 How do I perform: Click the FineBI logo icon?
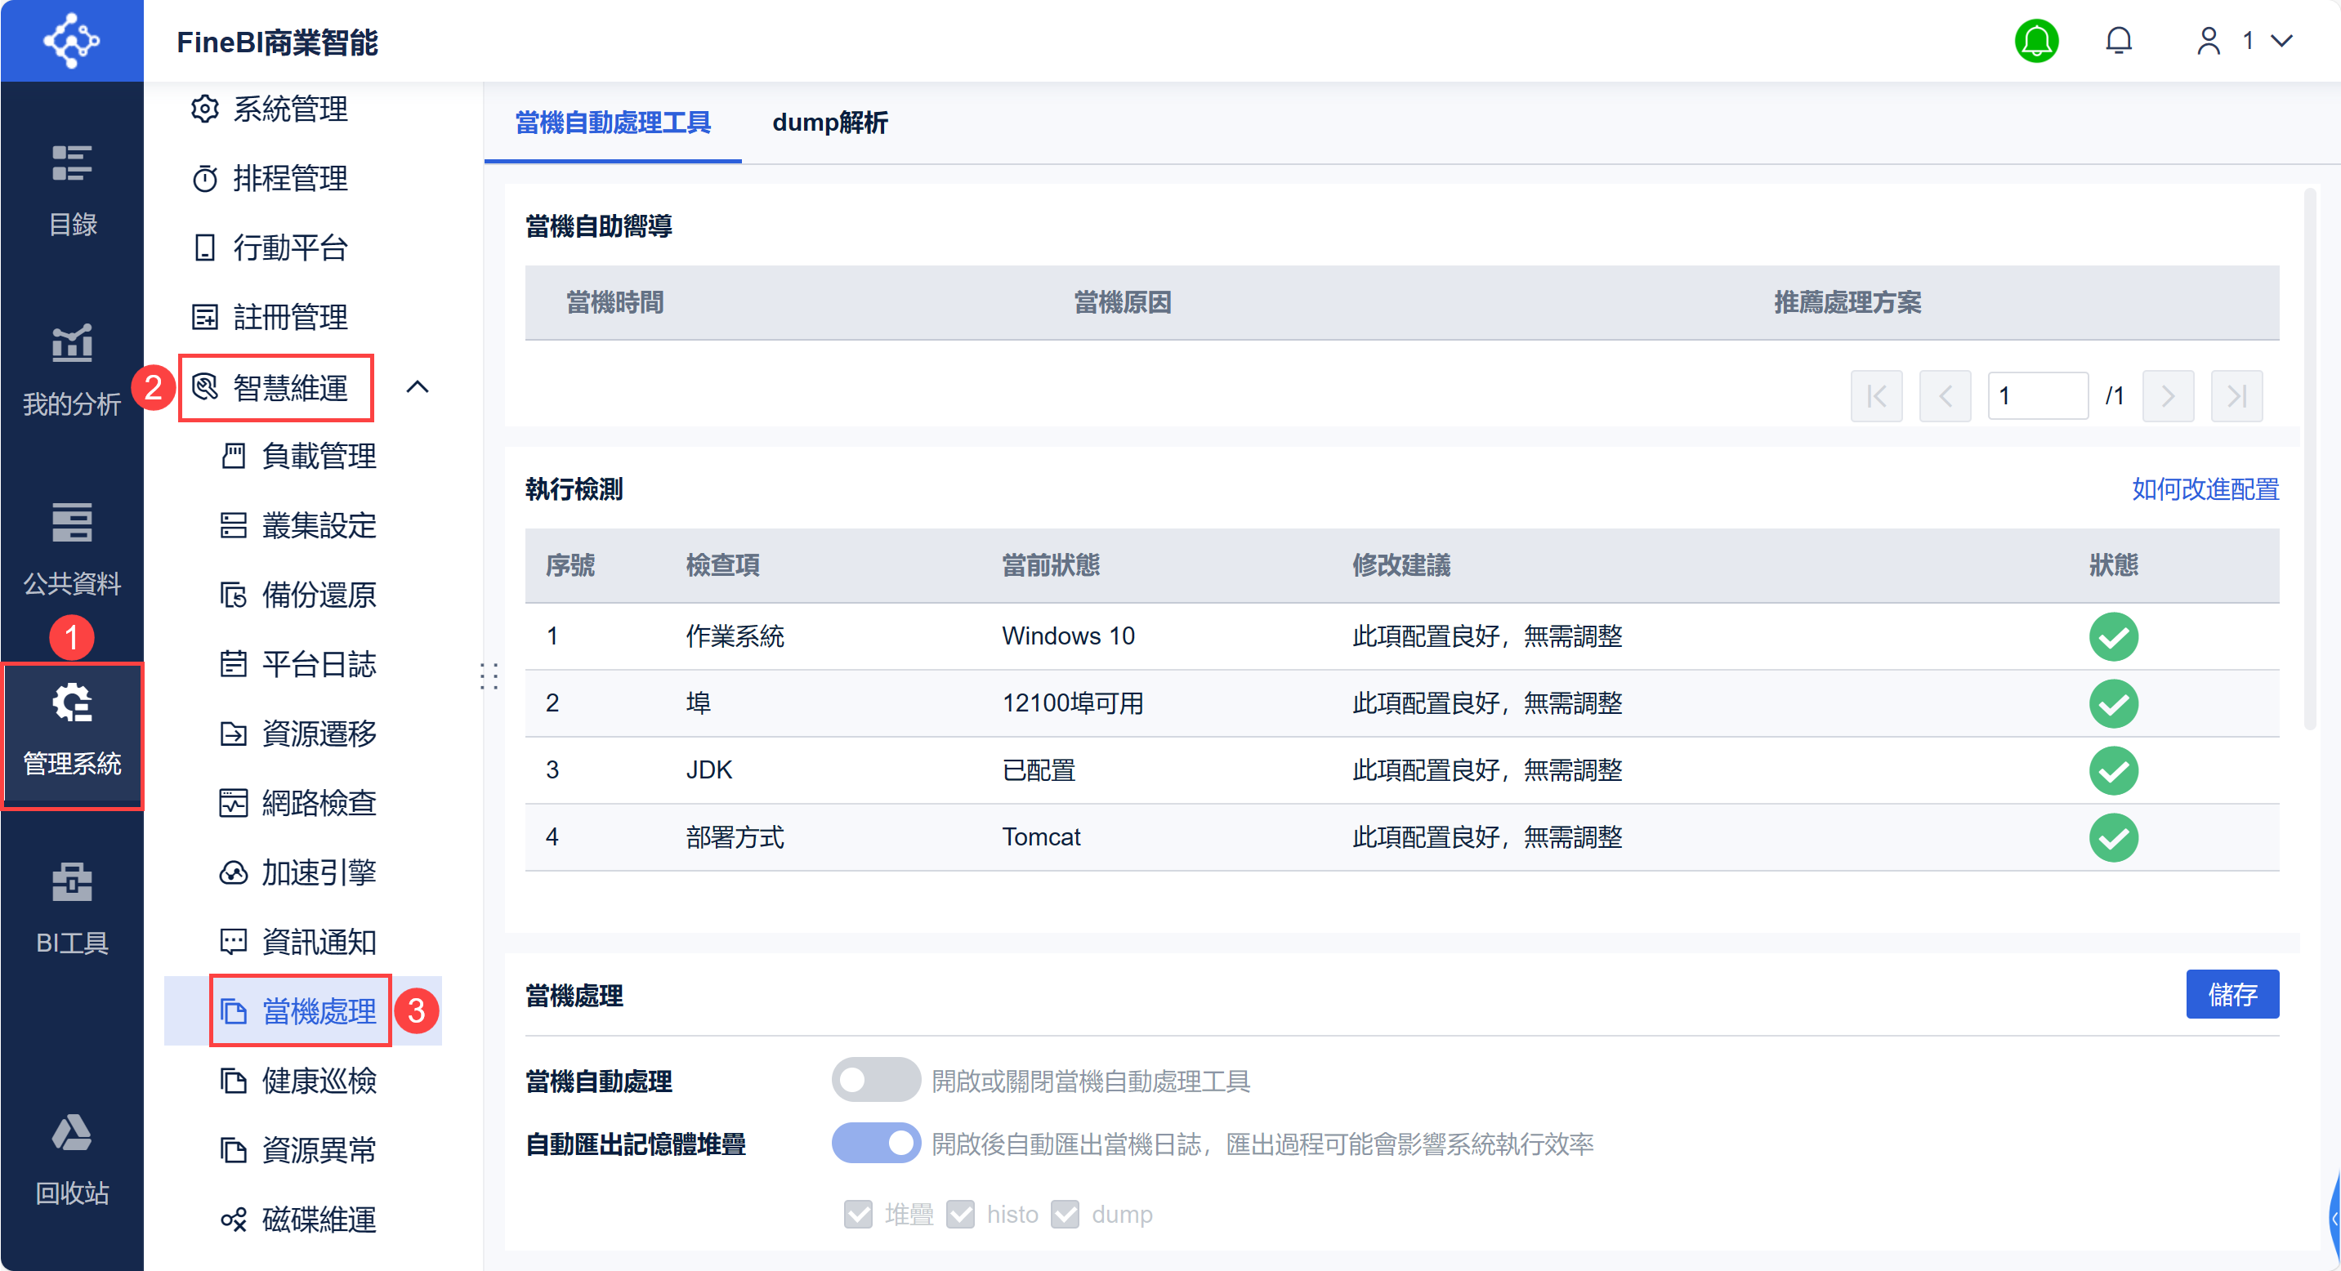click(x=71, y=41)
